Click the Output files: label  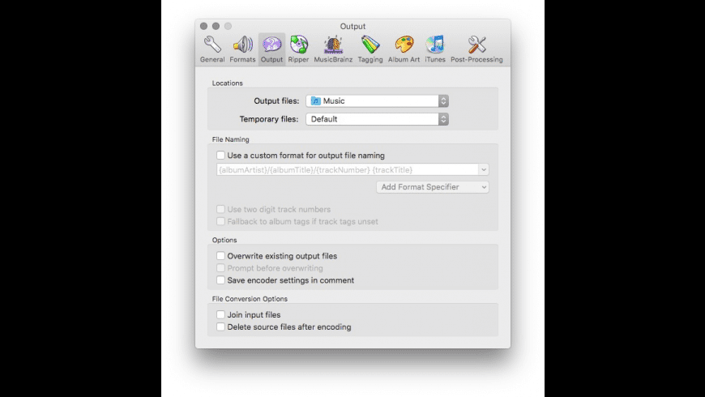coord(276,100)
